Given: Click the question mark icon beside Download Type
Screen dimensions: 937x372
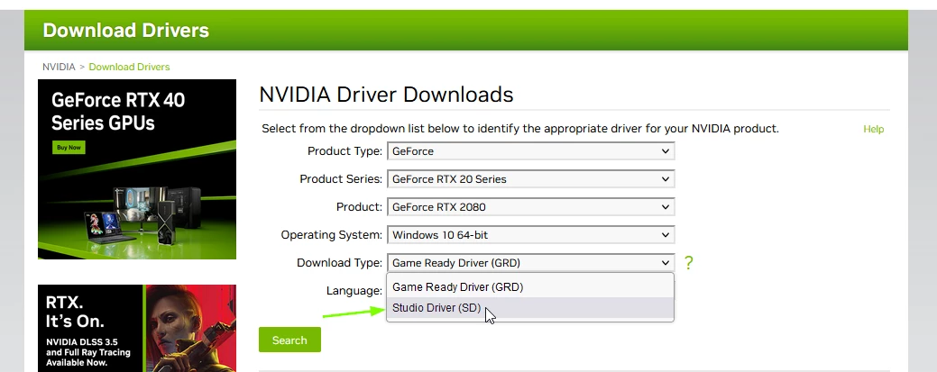Looking at the screenshot, I should tap(688, 263).
